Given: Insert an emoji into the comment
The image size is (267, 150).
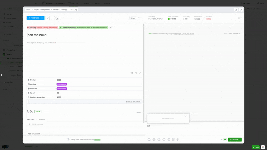Looking at the screenshot, I should 164,139.
